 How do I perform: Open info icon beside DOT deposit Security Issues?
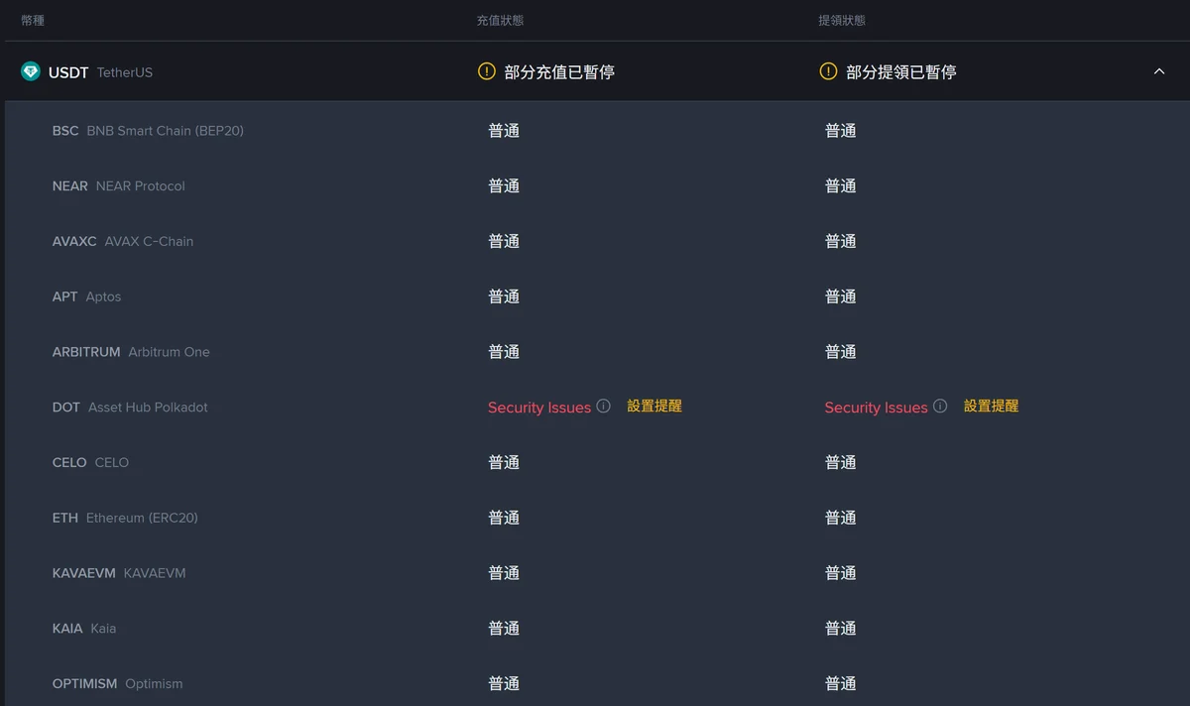click(603, 407)
